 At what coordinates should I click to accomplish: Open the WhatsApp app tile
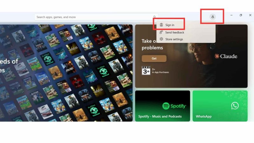point(220,106)
